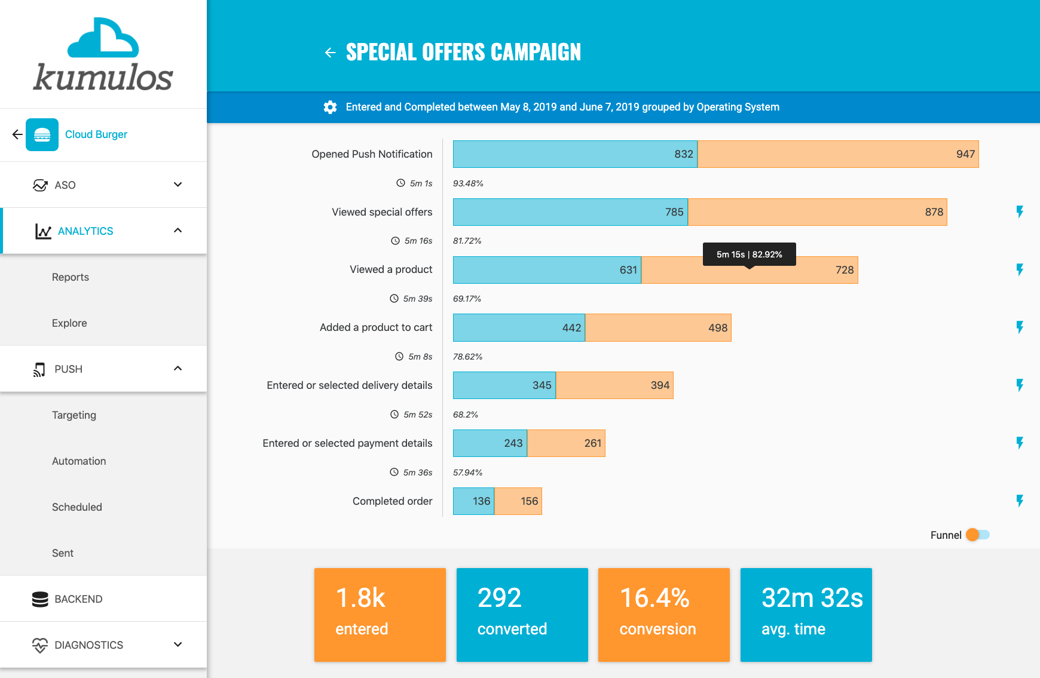The width and height of the screenshot is (1040, 678).
Task: Toggle the Funnel switch
Action: pos(978,535)
